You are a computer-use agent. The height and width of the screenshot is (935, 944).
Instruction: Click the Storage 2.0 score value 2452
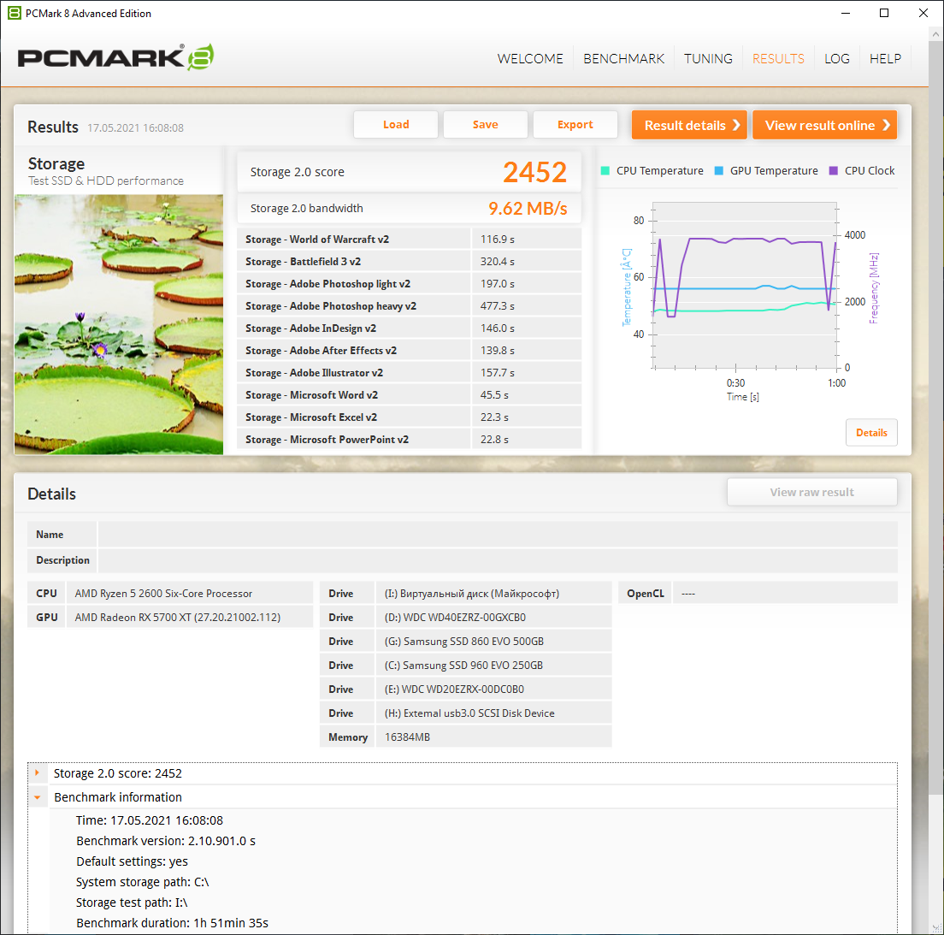pyautogui.click(x=534, y=172)
